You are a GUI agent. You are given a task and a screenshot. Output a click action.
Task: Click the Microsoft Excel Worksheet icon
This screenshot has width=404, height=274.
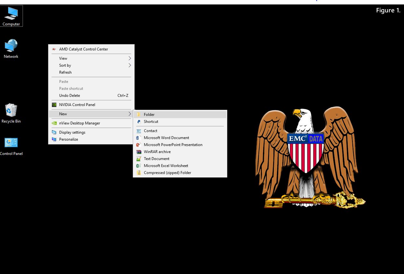(138, 166)
